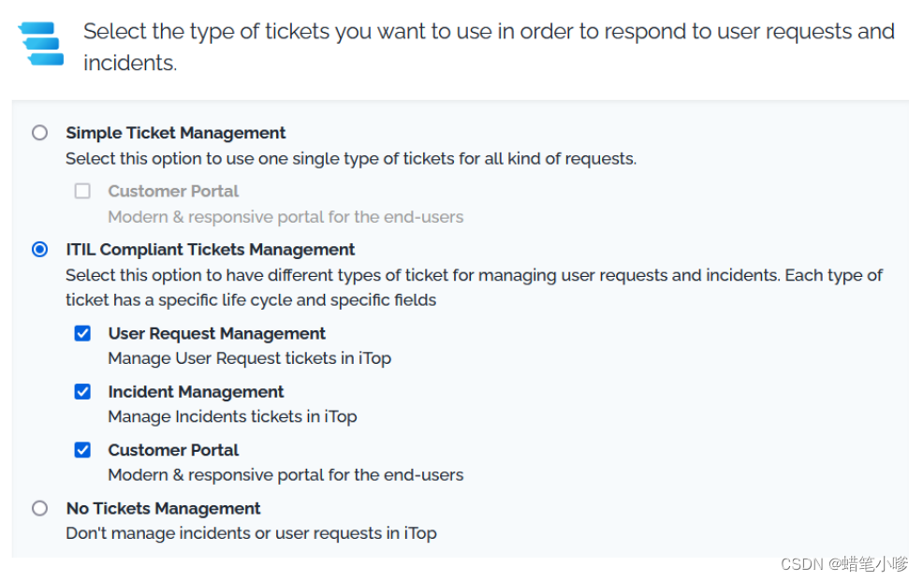Click the CSDN watermark text
This screenshot has width=923, height=581.
point(843,564)
